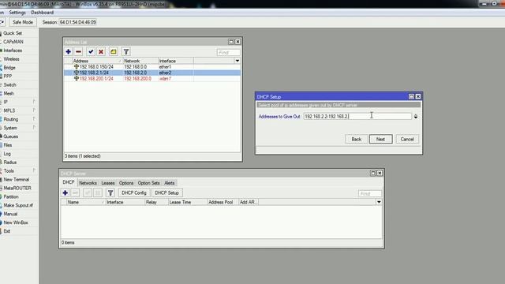This screenshot has width=505, height=284.
Task: Open Manual in sidebar
Action: [x=10, y=214]
